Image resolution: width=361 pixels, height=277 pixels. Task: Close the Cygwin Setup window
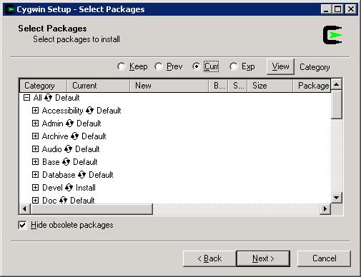pos(351,9)
